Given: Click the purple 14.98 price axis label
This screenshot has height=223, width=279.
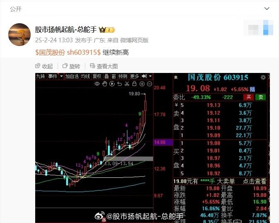Looking at the screenshot, I should (163, 142).
